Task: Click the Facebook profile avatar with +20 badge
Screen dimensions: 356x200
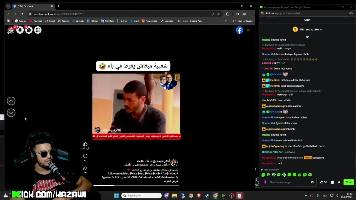Action: (x=11, y=30)
